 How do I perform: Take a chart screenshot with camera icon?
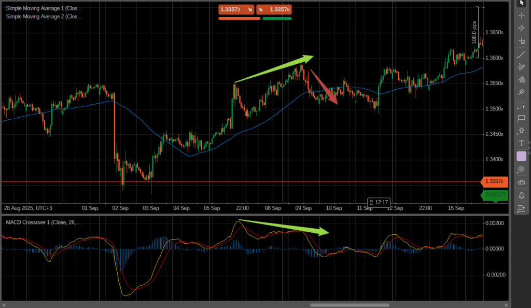[521, 183]
